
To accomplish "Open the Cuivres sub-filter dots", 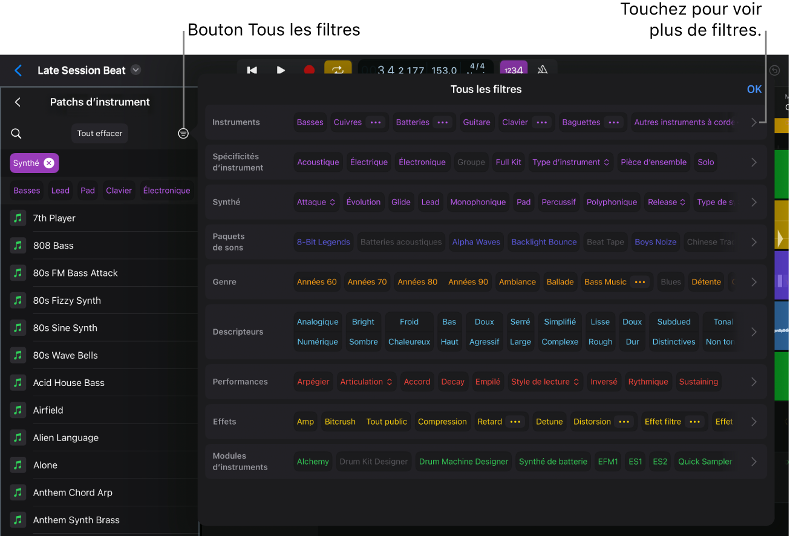I will click(x=376, y=122).
